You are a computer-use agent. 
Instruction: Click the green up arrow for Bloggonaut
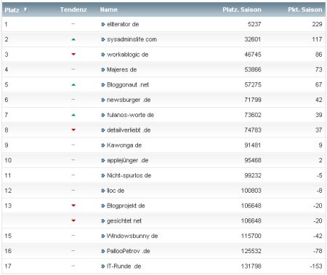coord(73,84)
